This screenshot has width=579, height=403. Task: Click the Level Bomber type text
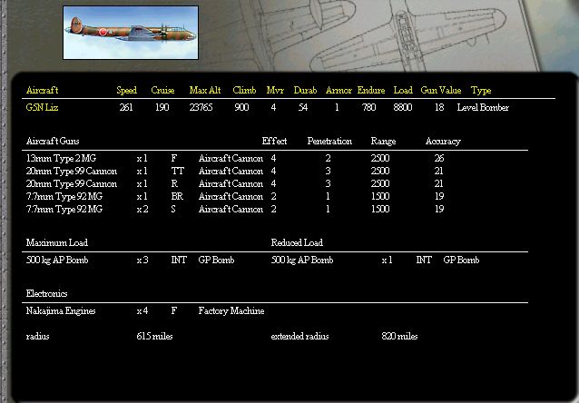coord(483,107)
